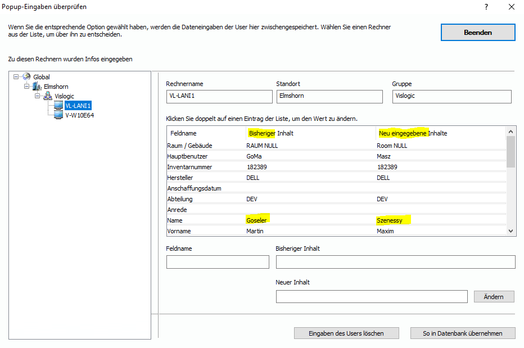Click the Gruppe input field

coord(451,96)
